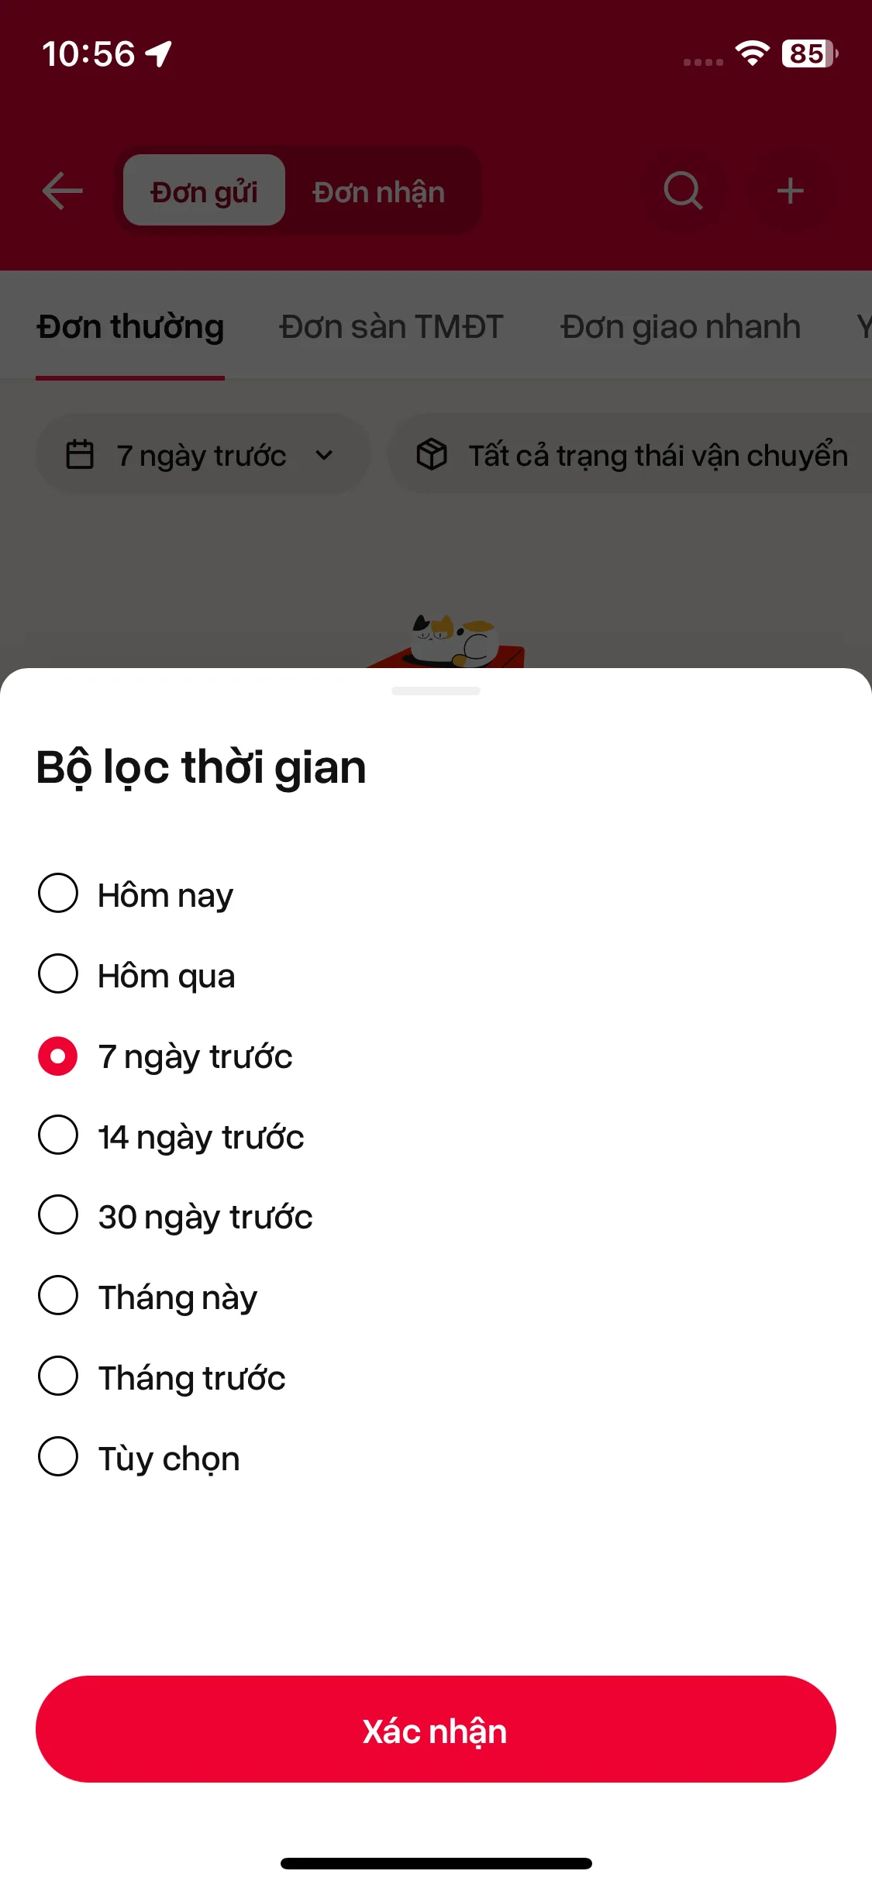Image resolution: width=872 pixels, height=1888 pixels.
Task: Choose 30 ngày trước option
Action: [x=58, y=1215]
